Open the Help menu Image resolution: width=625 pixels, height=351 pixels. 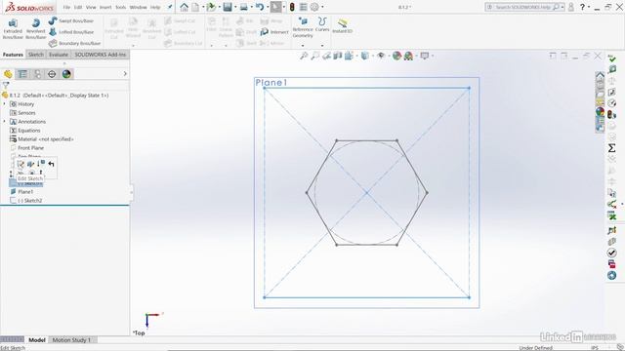pyautogui.click(x=155, y=7)
